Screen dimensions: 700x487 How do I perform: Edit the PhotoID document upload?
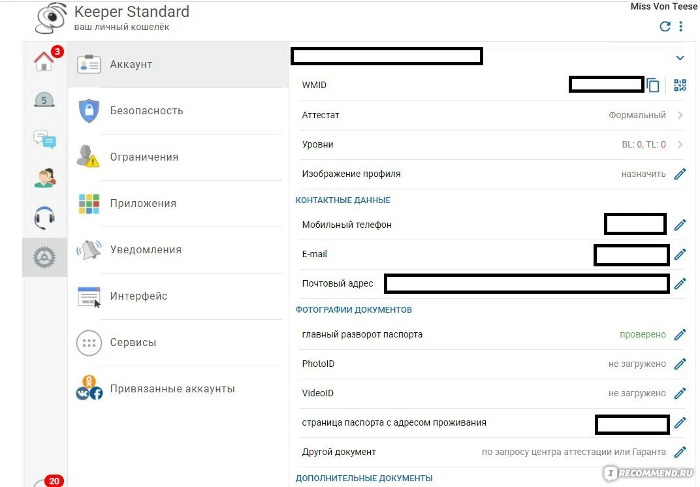tap(680, 364)
